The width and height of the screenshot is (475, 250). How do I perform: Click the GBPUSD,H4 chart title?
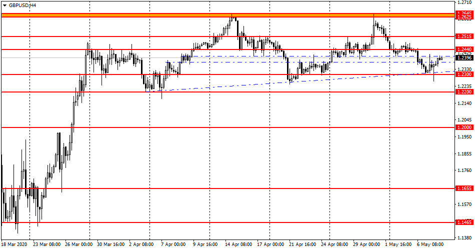pos(22,5)
